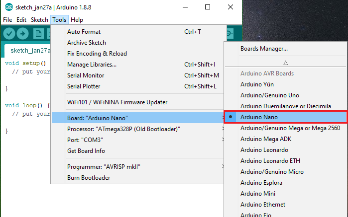This screenshot has width=348, height=217.
Task: Click the void setup() code line
Action: tap(25, 64)
